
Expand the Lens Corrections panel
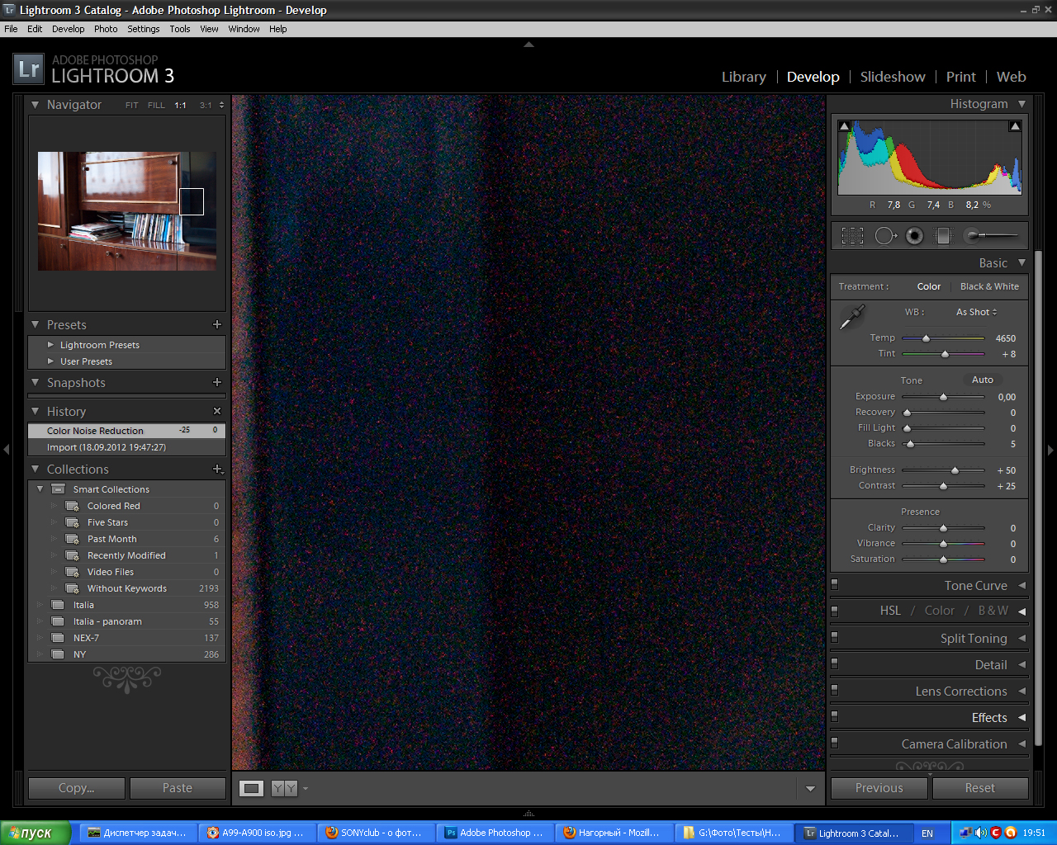[960, 692]
